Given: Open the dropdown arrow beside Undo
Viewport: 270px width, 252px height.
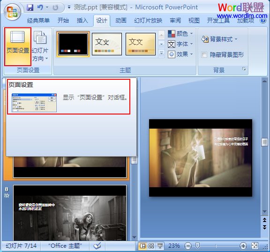Looking at the screenshot, I should coord(47,8).
